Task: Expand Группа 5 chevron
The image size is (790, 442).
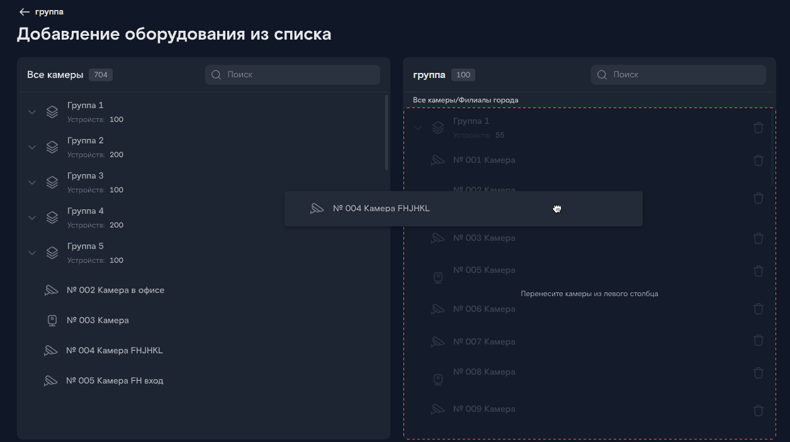Action: point(32,253)
